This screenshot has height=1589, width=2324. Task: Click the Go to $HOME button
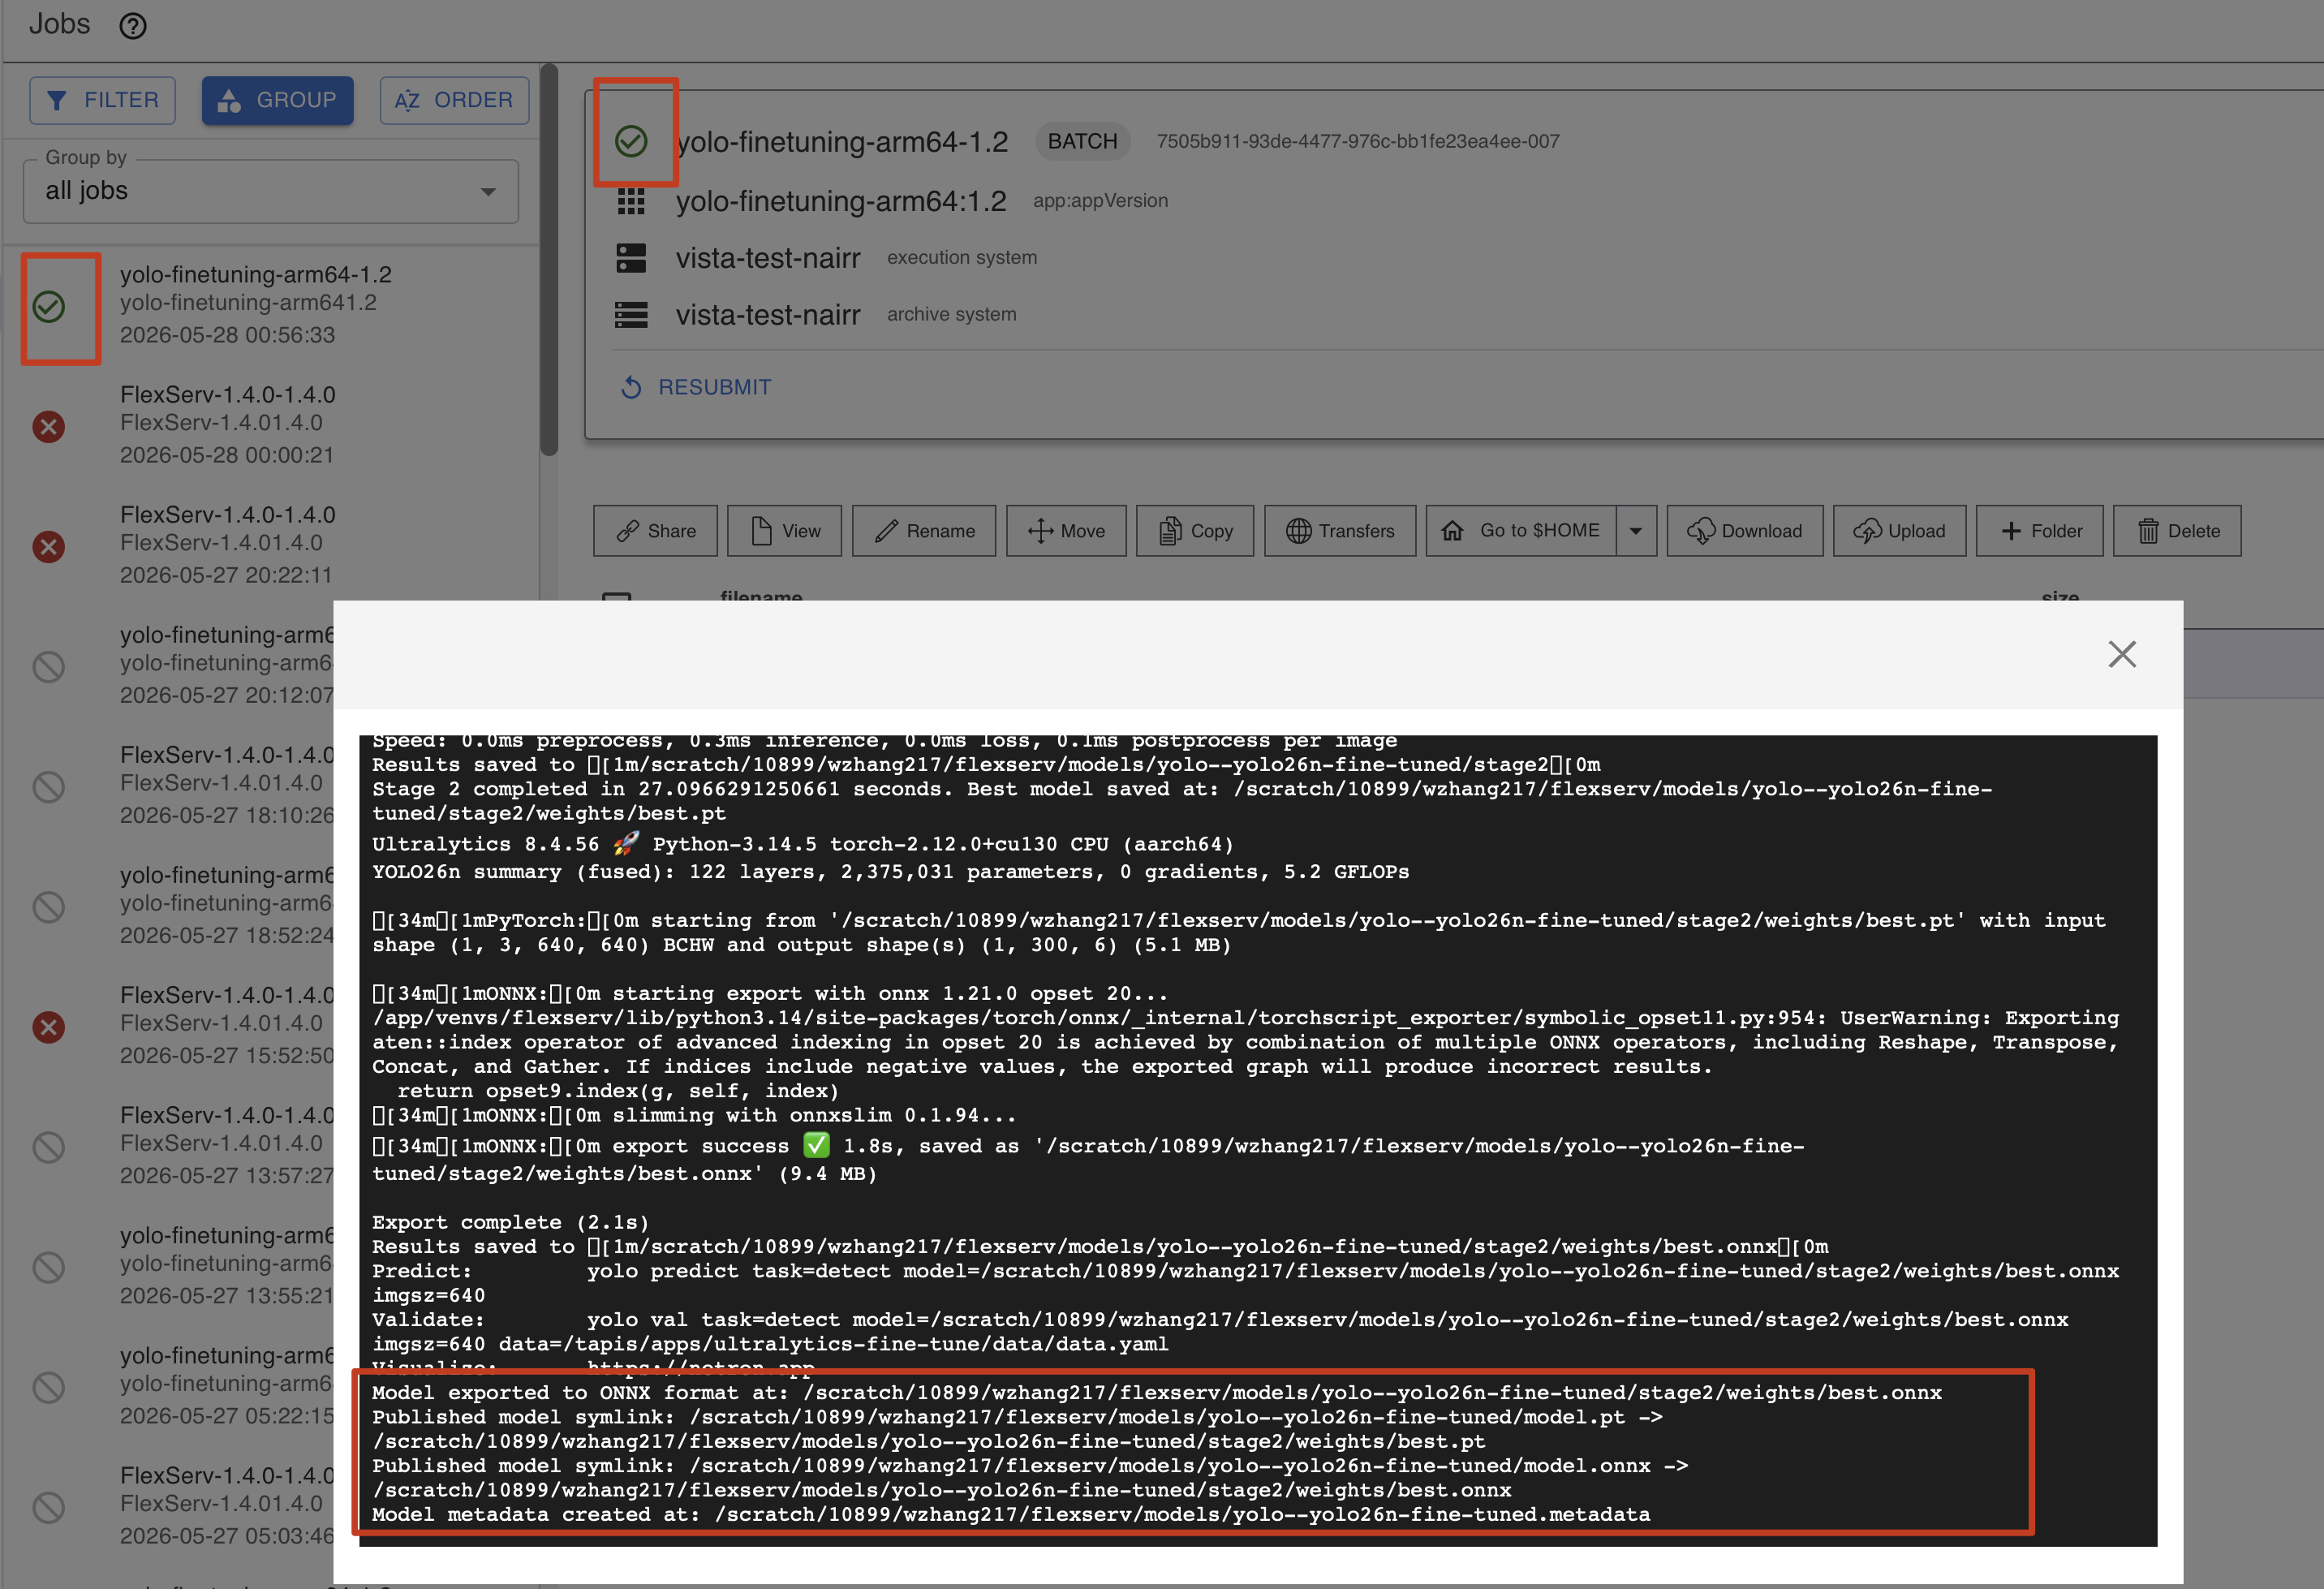1520,531
